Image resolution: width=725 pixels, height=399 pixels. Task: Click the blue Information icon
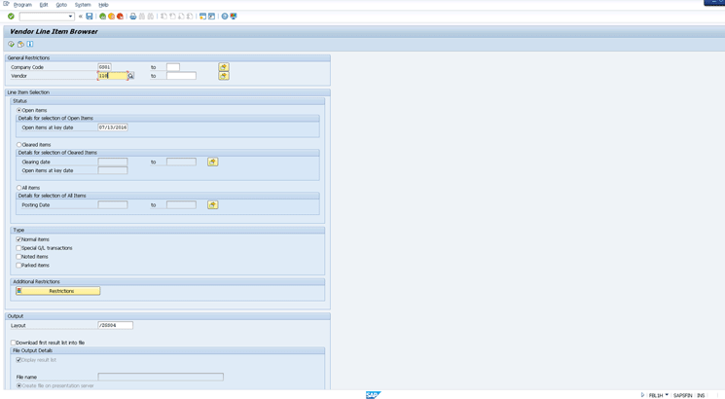click(x=30, y=44)
